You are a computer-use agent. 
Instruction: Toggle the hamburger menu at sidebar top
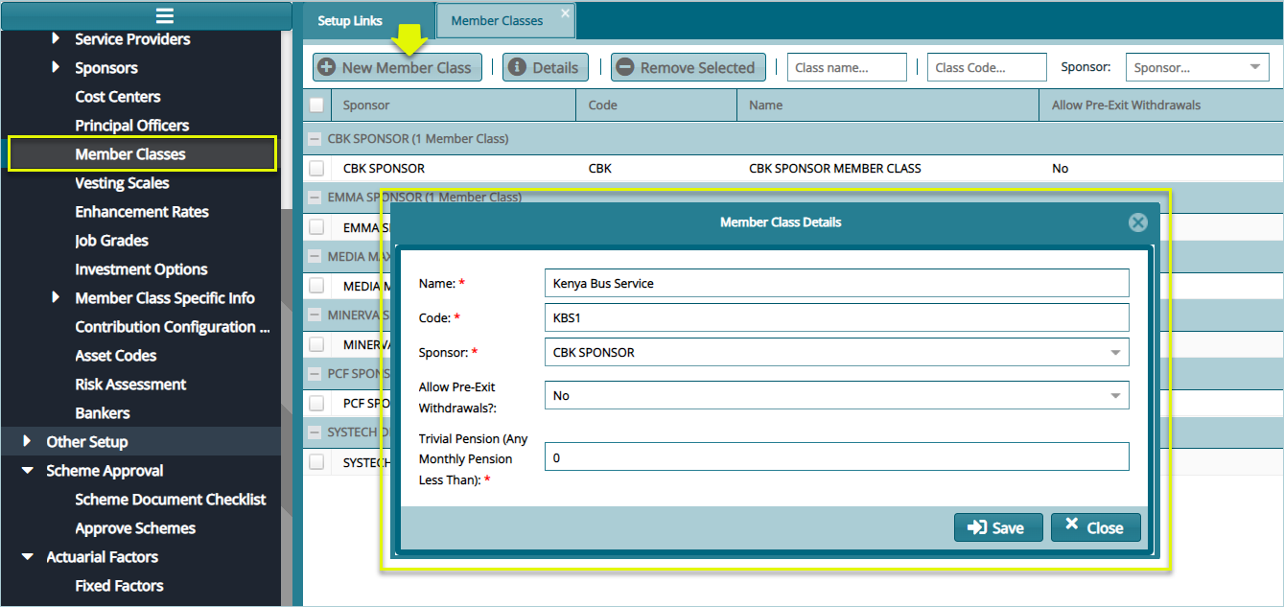(x=165, y=16)
